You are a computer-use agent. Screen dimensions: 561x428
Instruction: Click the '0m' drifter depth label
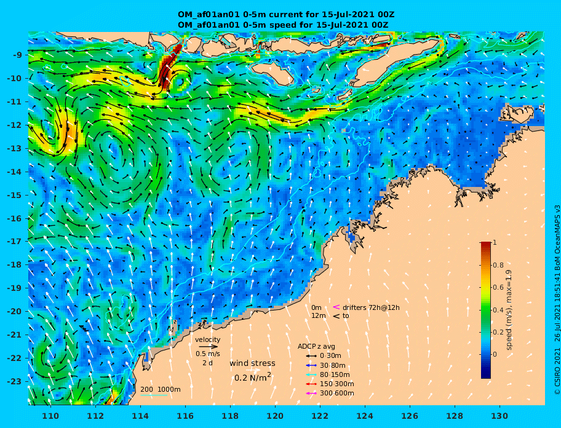point(316,307)
